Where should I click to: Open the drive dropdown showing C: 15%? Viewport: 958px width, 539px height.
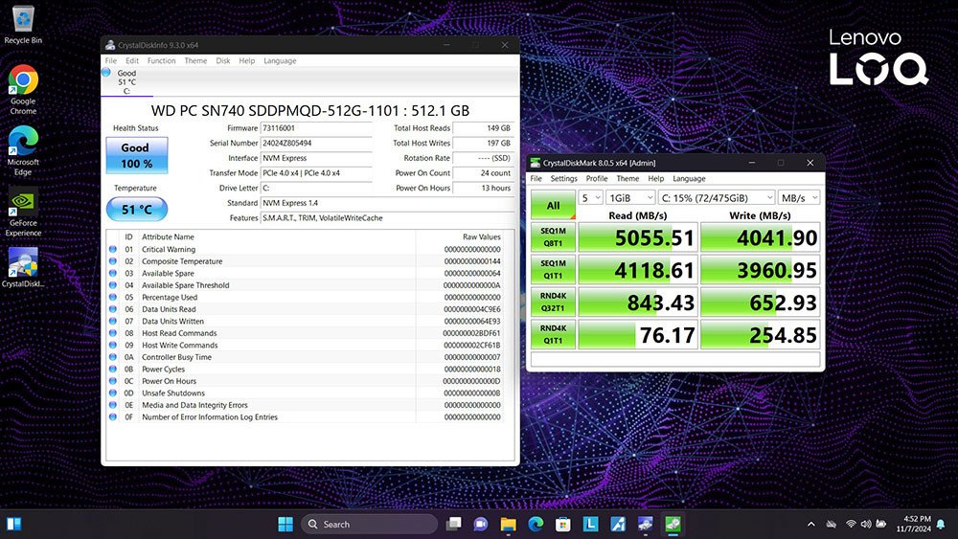click(x=717, y=198)
